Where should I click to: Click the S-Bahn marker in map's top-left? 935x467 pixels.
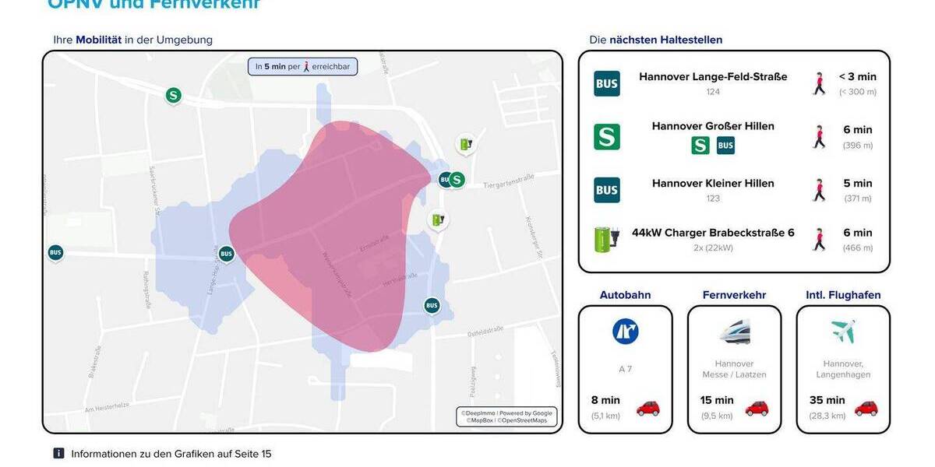click(x=173, y=96)
